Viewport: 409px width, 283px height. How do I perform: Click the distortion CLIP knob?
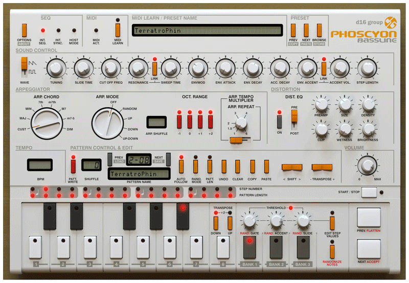(x=321, y=129)
